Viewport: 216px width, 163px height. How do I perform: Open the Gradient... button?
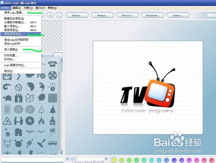153,16
